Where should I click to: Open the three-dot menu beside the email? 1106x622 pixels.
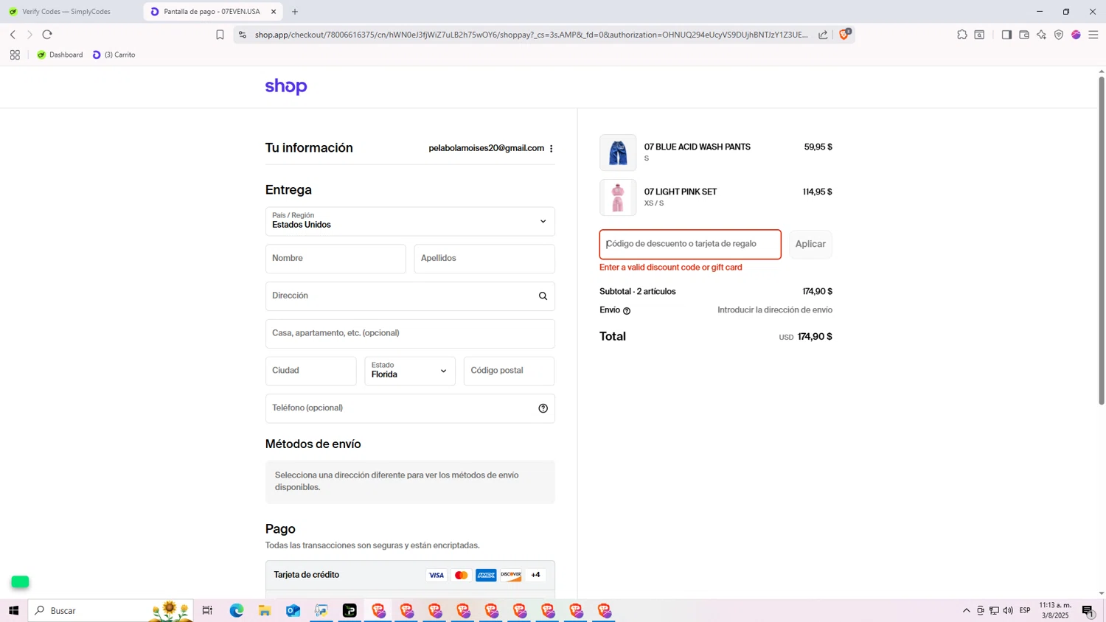[552, 148]
